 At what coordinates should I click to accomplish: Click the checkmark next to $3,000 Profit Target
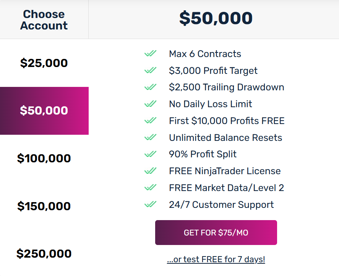[150, 70]
